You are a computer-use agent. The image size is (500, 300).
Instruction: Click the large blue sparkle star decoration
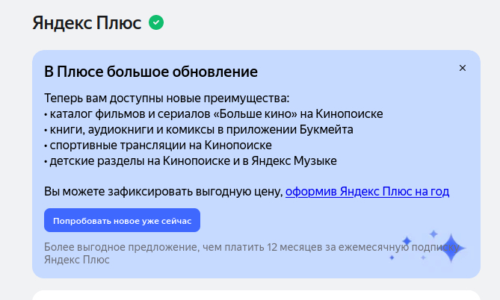pos(451,248)
